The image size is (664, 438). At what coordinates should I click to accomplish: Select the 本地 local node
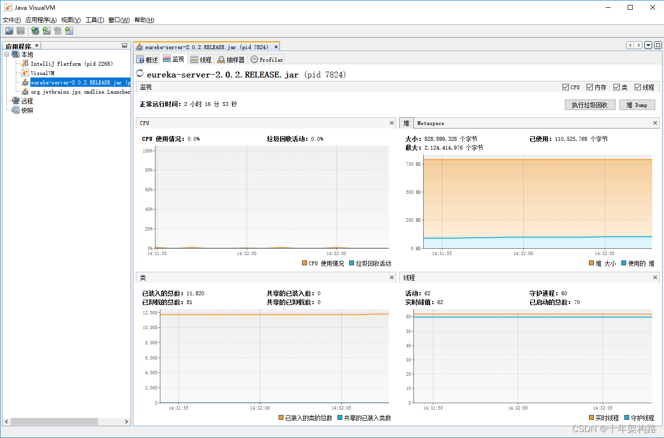(27, 54)
